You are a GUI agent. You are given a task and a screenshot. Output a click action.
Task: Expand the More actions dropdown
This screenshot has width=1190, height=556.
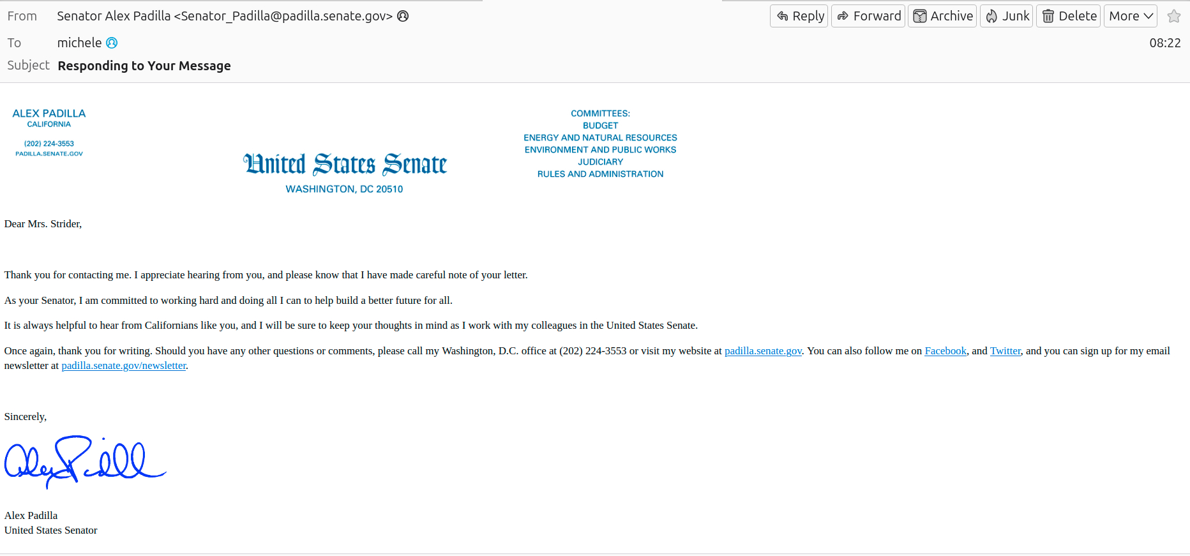tap(1130, 16)
